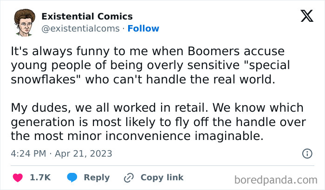Follow the Existential Comics account
The height and width of the screenshot is (190, 325).
pos(143,29)
